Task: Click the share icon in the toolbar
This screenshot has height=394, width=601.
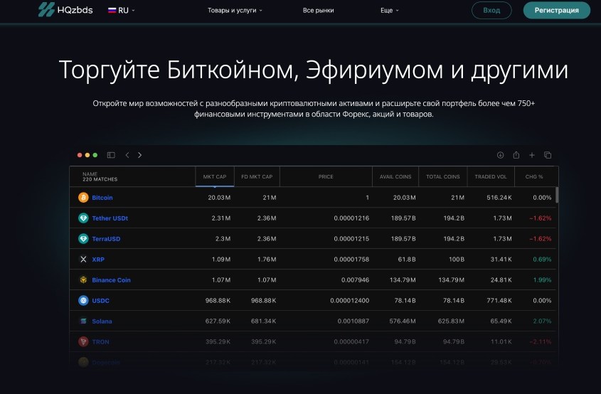Action: click(x=516, y=155)
